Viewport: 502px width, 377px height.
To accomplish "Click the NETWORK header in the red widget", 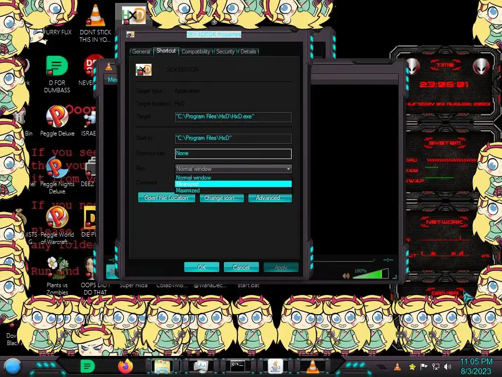I will coord(444,221).
